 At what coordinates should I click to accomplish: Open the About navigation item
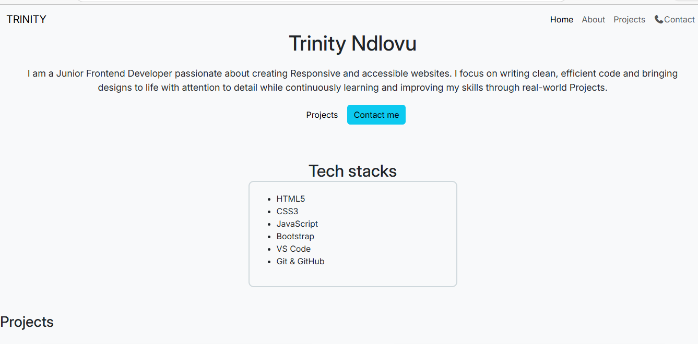pos(593,19)
